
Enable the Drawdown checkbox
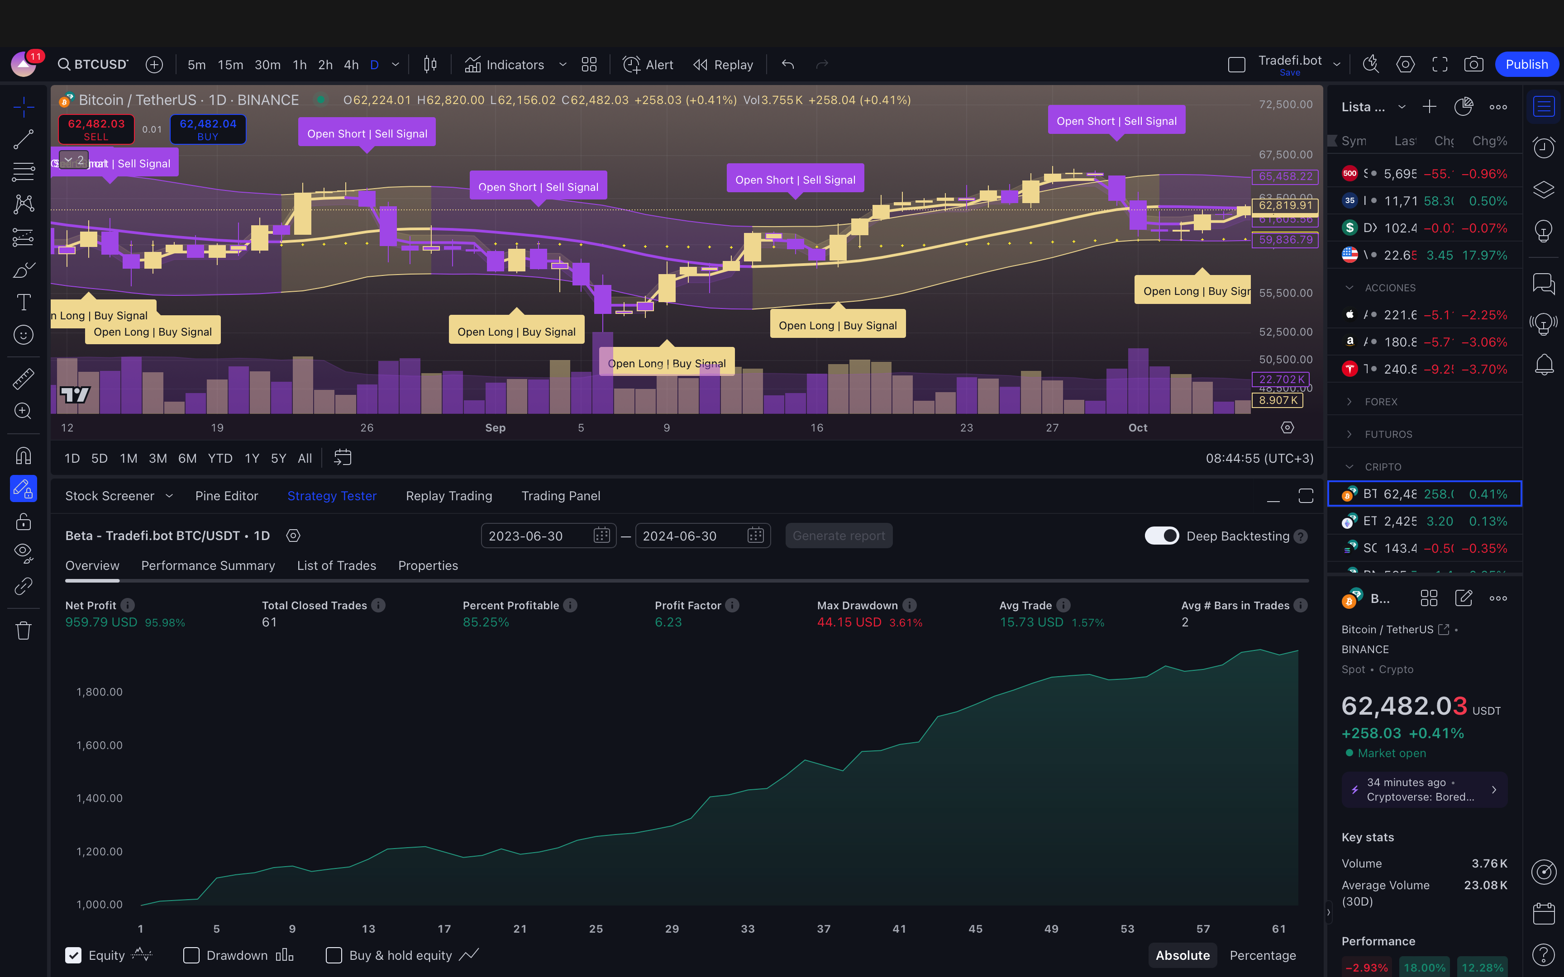191,955
